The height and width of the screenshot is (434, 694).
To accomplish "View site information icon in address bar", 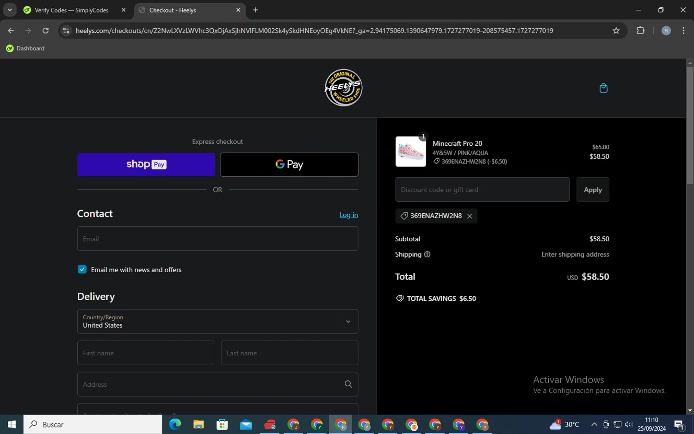I will pos(66,31).
